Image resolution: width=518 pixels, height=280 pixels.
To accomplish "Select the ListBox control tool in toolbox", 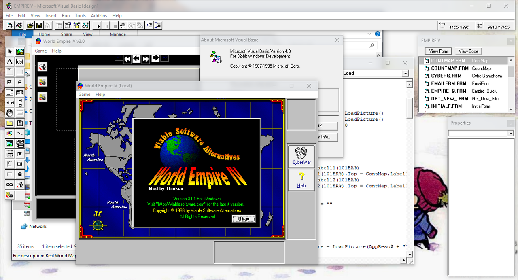I will [20, 93].
